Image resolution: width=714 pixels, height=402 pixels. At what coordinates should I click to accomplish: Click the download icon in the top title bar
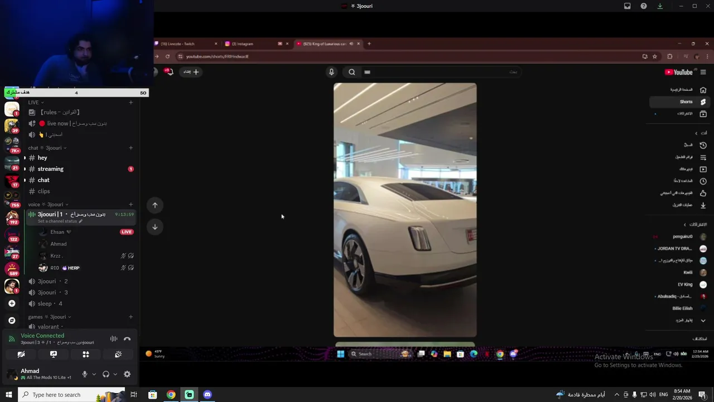tap(660, 6)
